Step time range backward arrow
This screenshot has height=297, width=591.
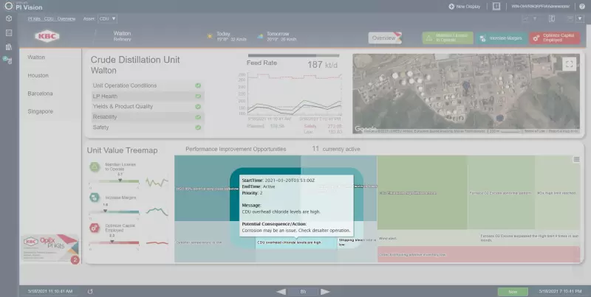coord(281,292)
